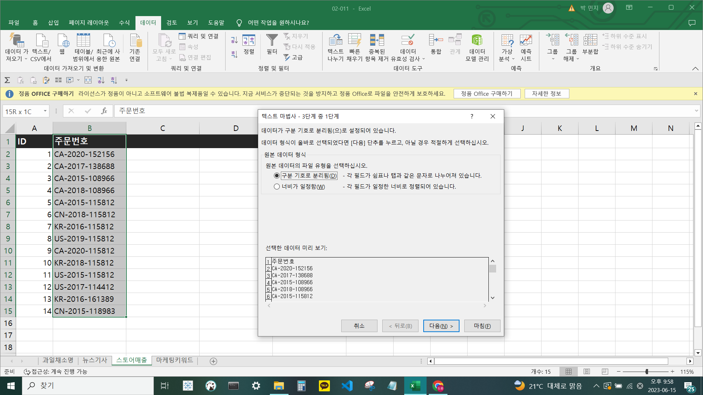Open 최근에 사용한 원본
Viewport: 703px width, 395px height.
(108, 48)
